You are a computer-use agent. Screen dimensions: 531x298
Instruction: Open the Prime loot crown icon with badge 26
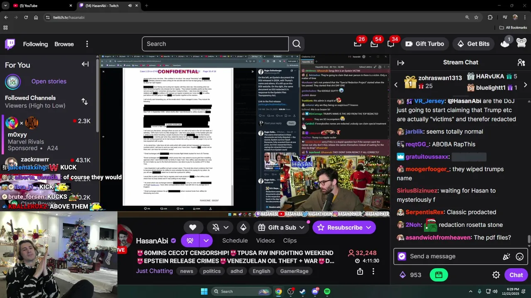point(357,43)
